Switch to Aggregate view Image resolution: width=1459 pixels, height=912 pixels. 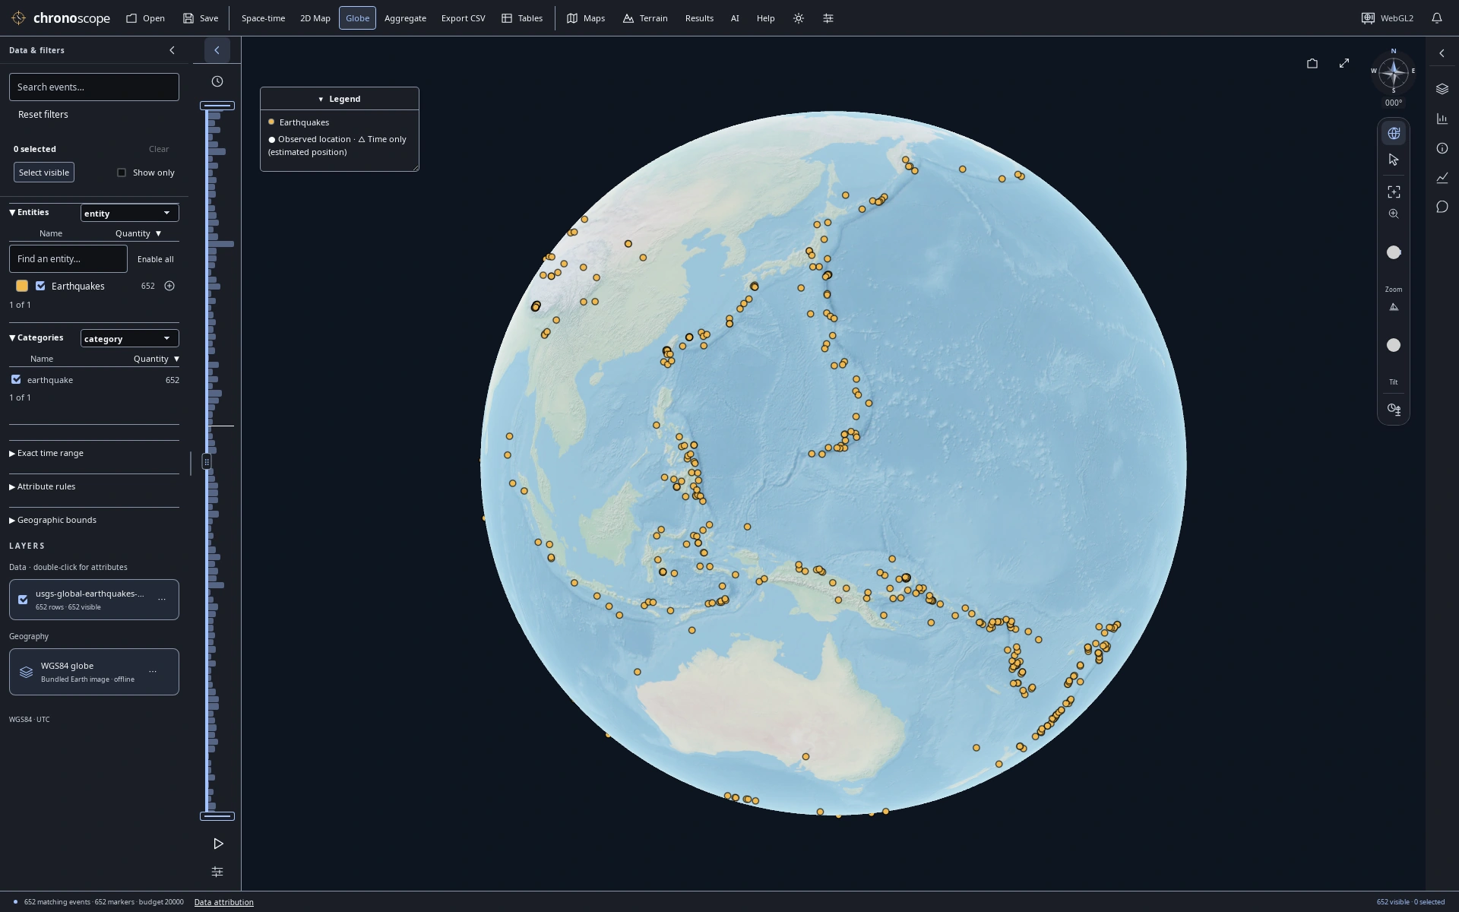click(x=405, y=18)
